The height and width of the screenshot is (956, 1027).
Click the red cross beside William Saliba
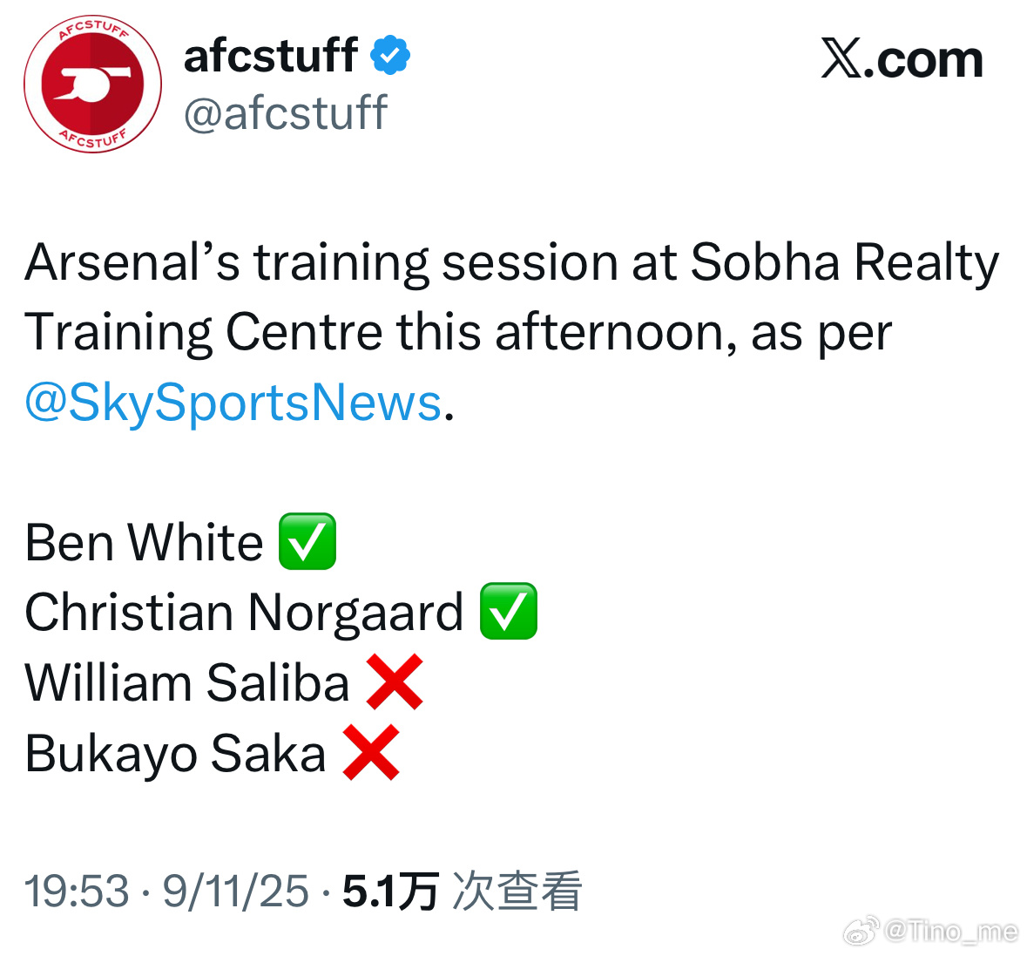395,681
